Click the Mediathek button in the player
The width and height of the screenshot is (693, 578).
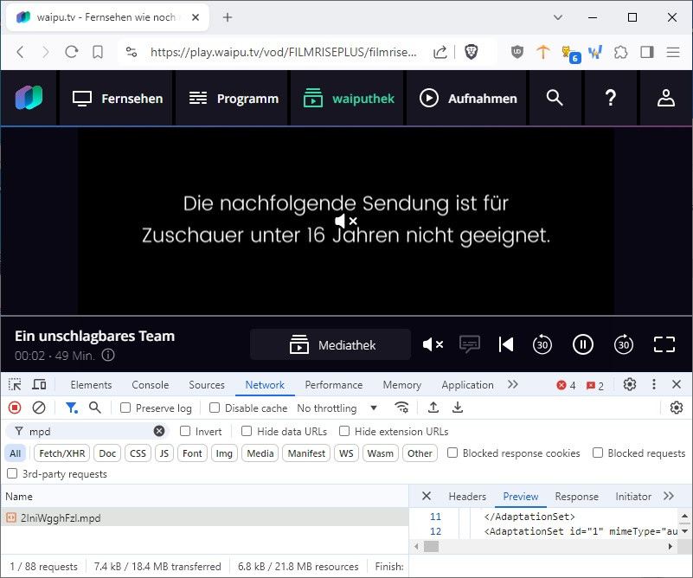330,344
